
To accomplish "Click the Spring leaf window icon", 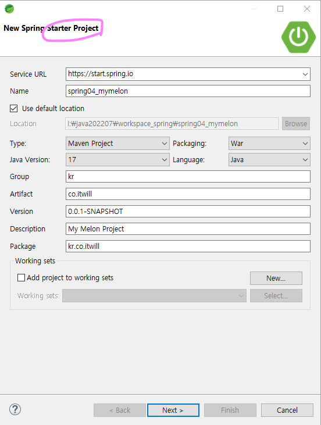I will (x=9, y=9).
